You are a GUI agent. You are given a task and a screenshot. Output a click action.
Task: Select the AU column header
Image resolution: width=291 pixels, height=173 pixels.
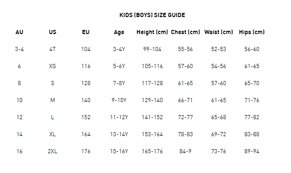pos(19,32)
